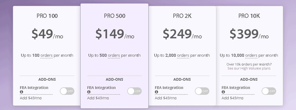Click FBA Integration label in PRO 500 card
The width and height of the screenshot is (296, 110).
(x=101, y=88)
